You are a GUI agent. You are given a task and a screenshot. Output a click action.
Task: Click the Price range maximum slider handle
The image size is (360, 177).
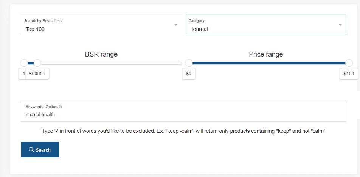349,63
